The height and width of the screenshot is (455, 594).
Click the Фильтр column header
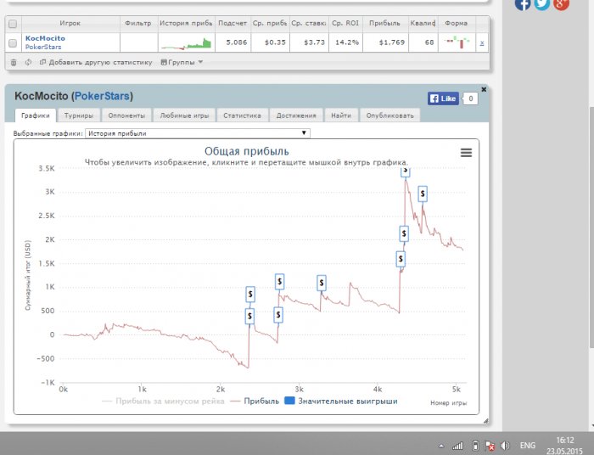pos(138,23)
